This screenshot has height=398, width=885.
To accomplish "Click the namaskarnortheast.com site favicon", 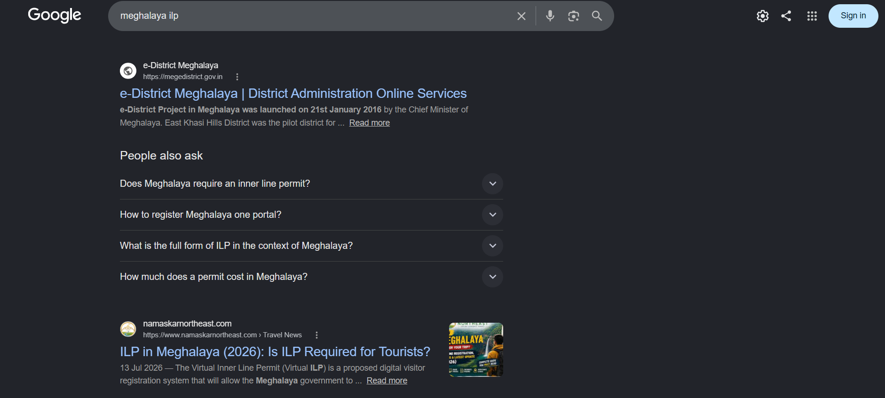I will (128, 329).
